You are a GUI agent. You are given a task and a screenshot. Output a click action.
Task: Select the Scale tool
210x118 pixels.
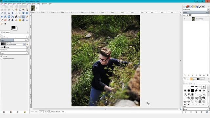point(27,13)
